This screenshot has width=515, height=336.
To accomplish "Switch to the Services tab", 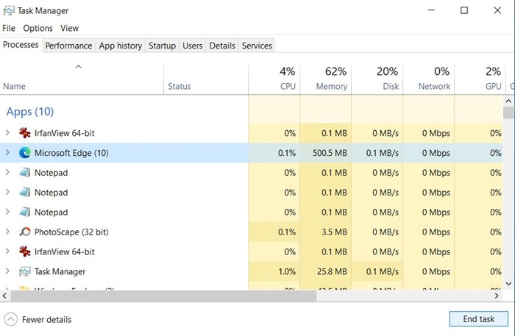I will coord(257,46).
